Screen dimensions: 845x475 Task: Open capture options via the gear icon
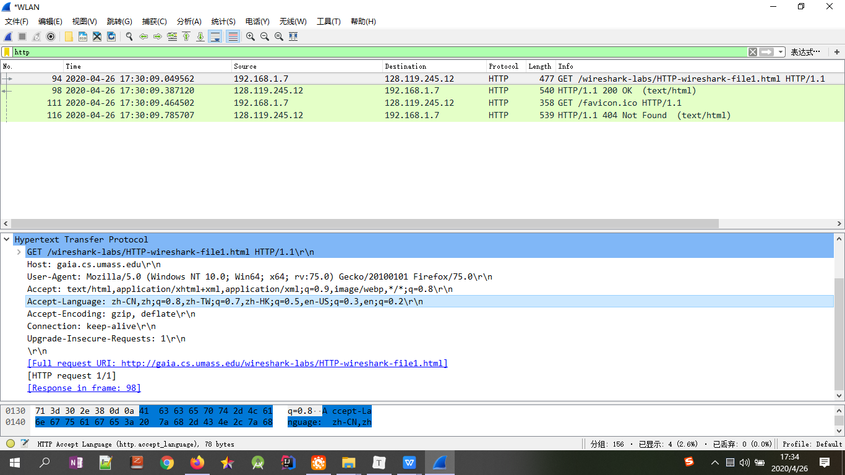point(50,36)
